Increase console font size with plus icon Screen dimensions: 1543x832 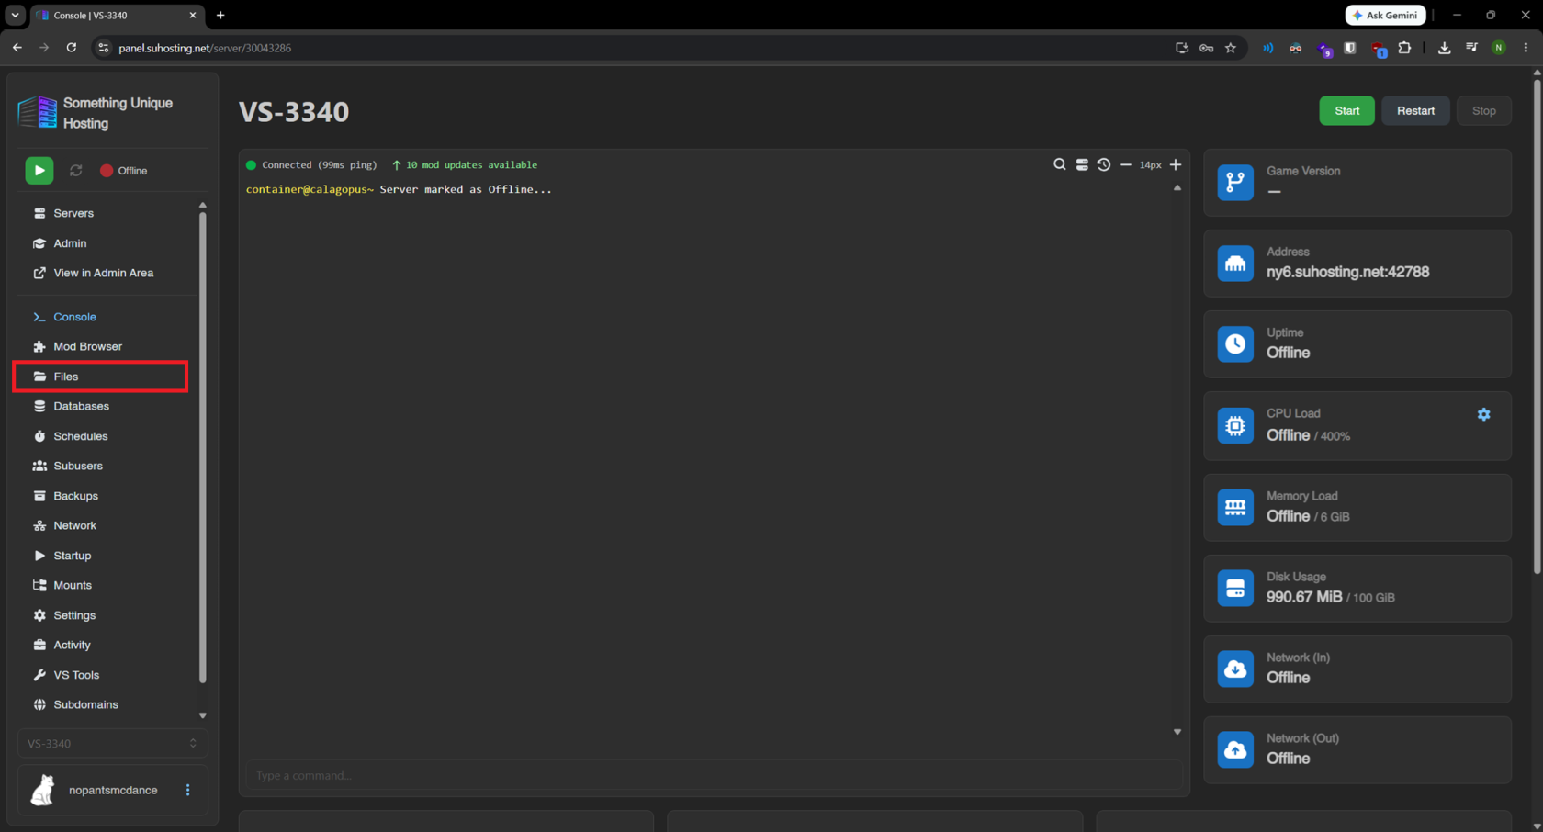click(x=1176, y=164)
